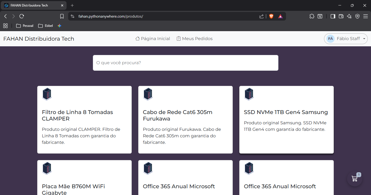The image size is (371, 195).
Task: Expand the Fábio Staff user dropdown
Action: [x=346, y=39]
